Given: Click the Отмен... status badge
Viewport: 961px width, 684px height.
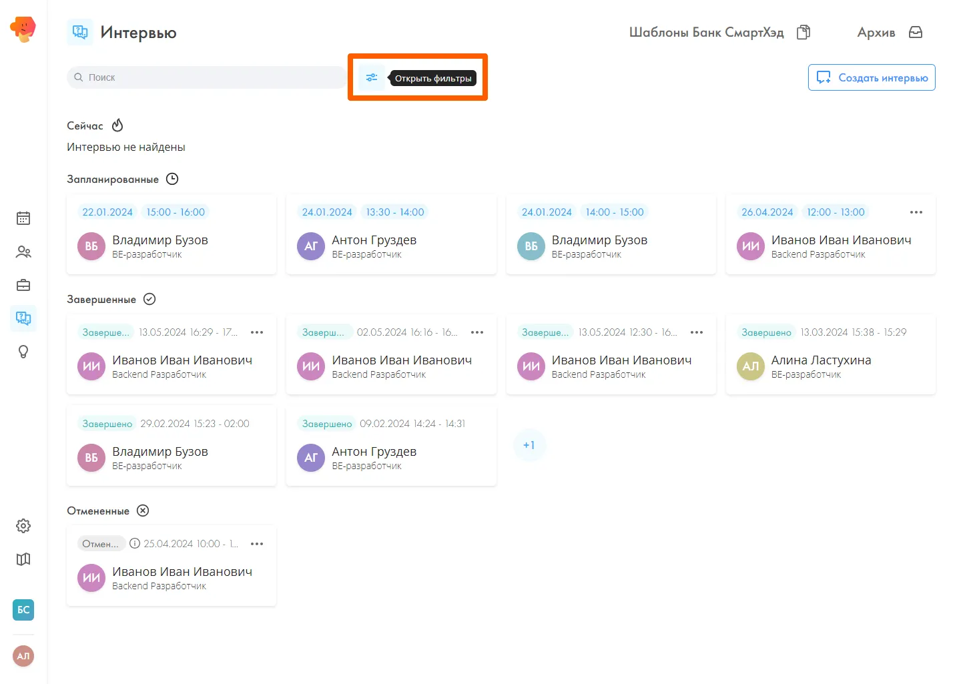Looking at the screenshot, I should tap(101, 544).
